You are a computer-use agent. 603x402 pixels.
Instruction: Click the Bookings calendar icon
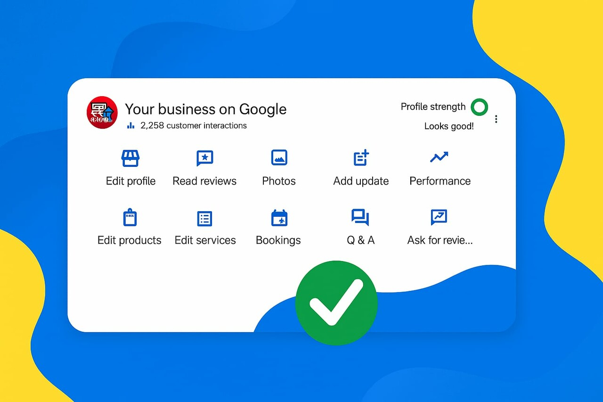click(279, 218)
